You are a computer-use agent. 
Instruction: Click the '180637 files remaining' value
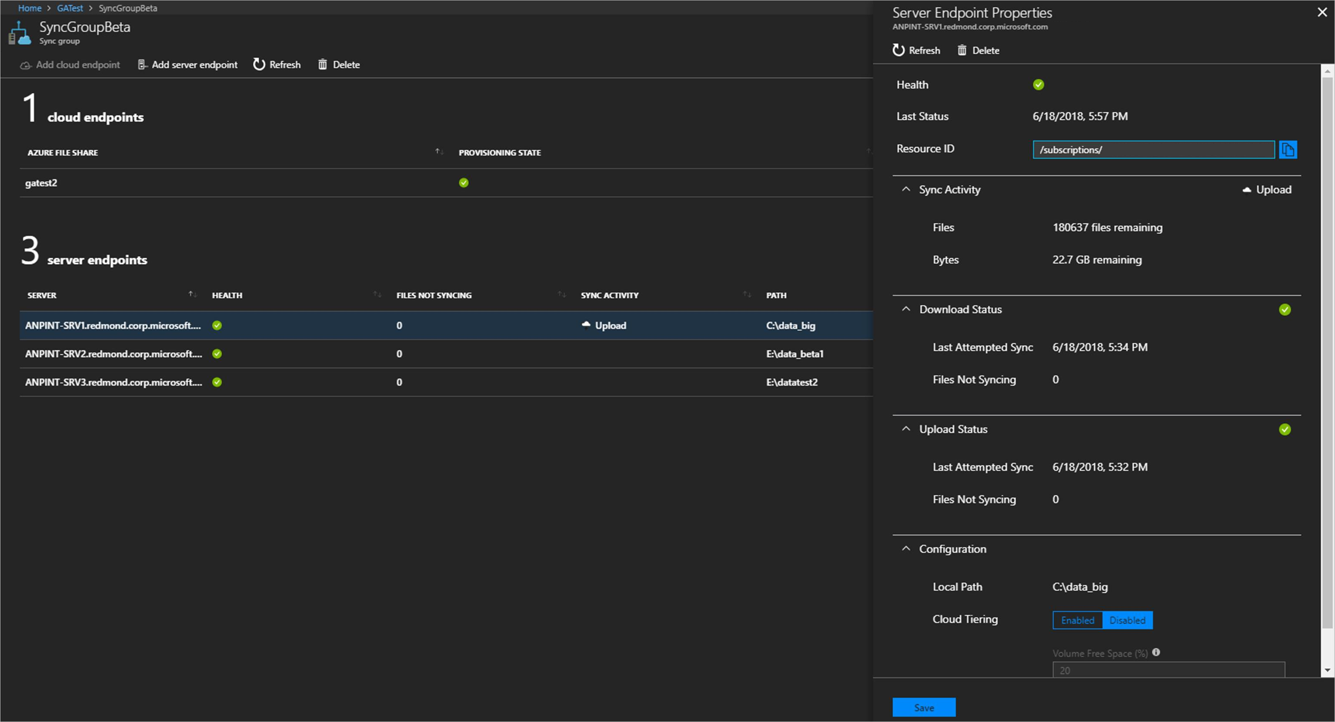(1108, 228)
